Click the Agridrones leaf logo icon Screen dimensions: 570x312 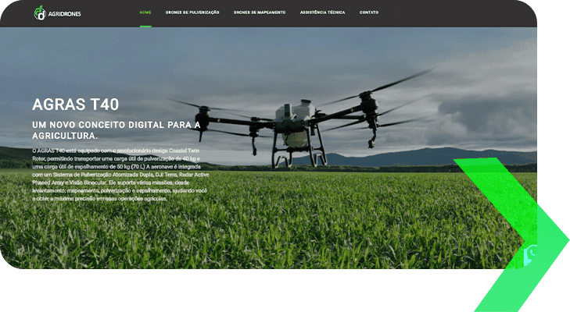[x=40, y=13]
